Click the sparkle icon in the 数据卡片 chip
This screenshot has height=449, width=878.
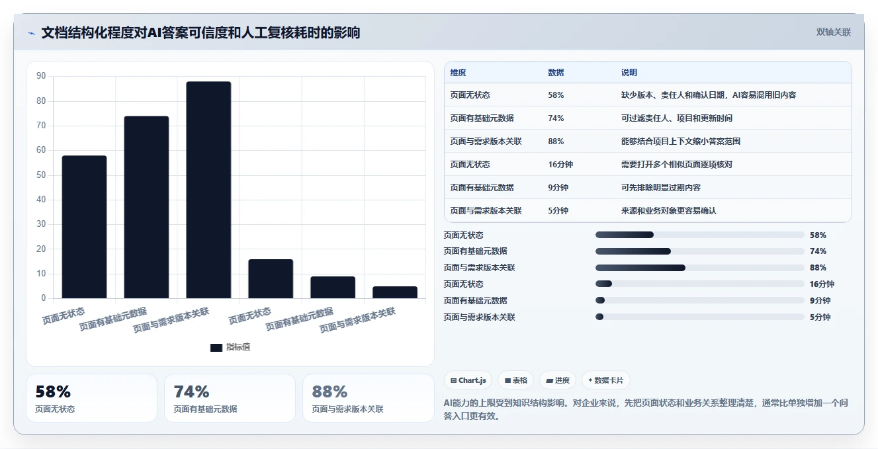pos(590,381)
